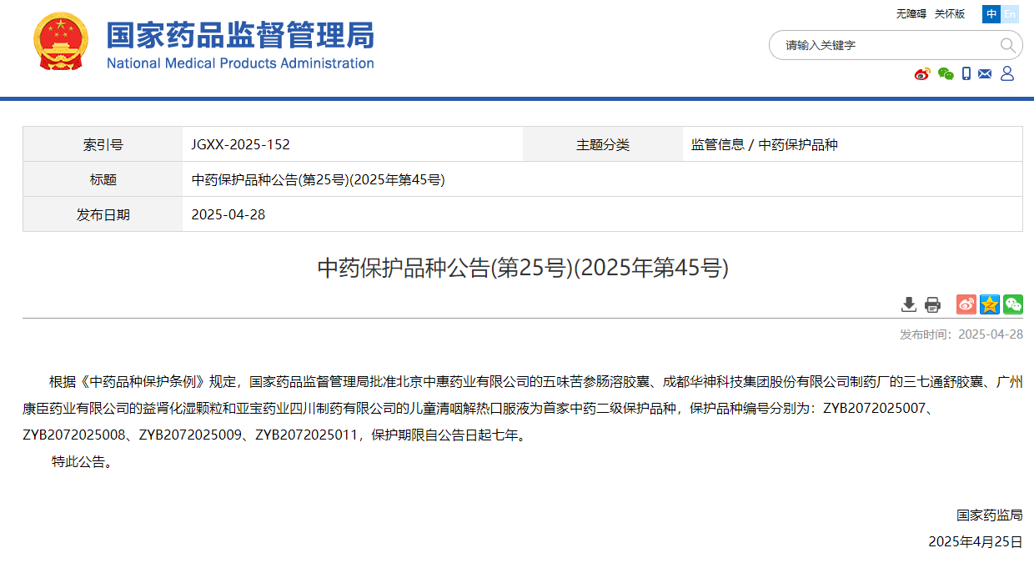Click the national emblem logo

pyautogui.click(x=60, y=42)
